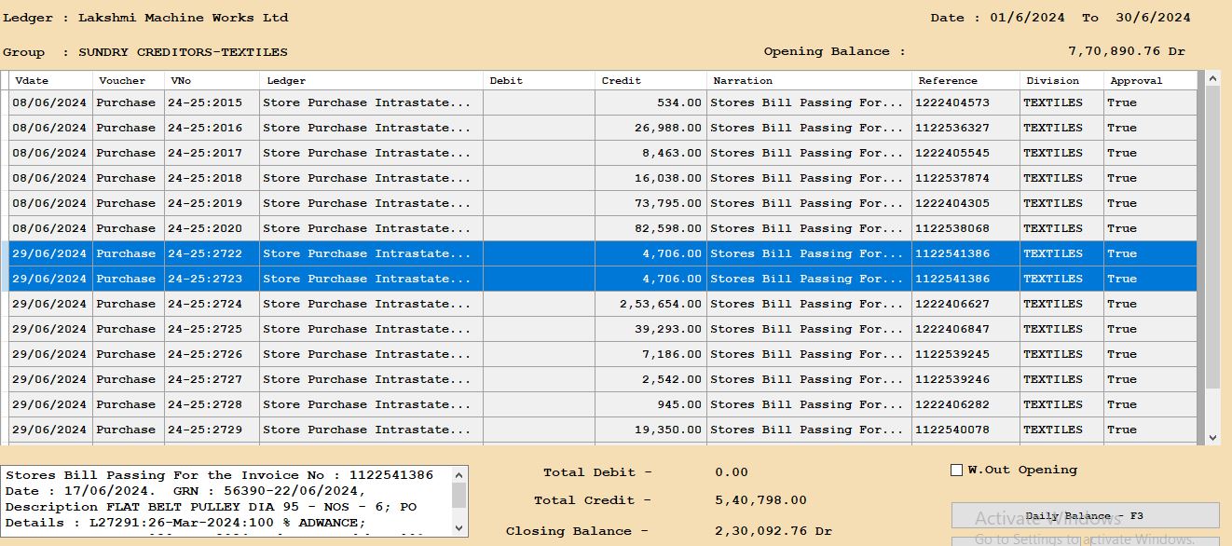The height and width of the screenshot is (546, 1232).
Task: Click the Lakshmi Machine Works Ltd ledger name
Action: [x=183, y=18]
